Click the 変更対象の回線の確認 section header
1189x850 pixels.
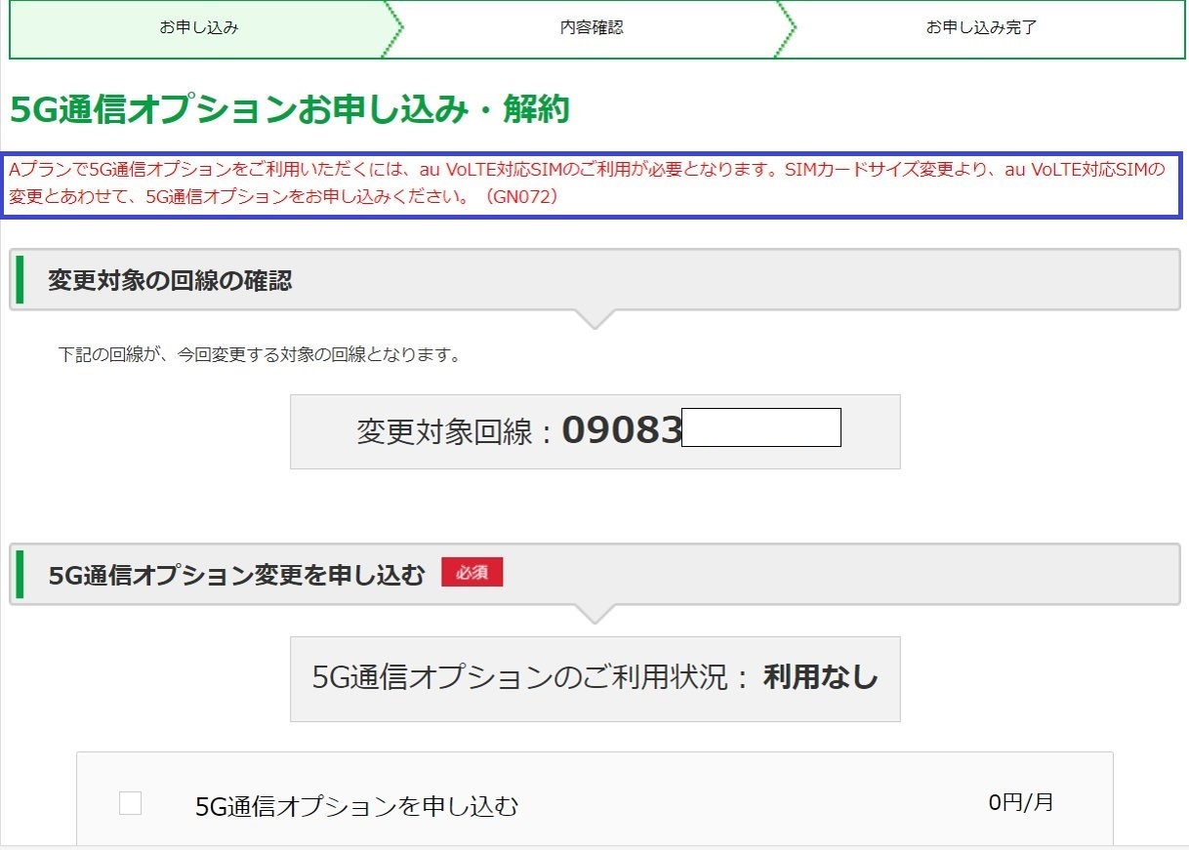[170, 281]
